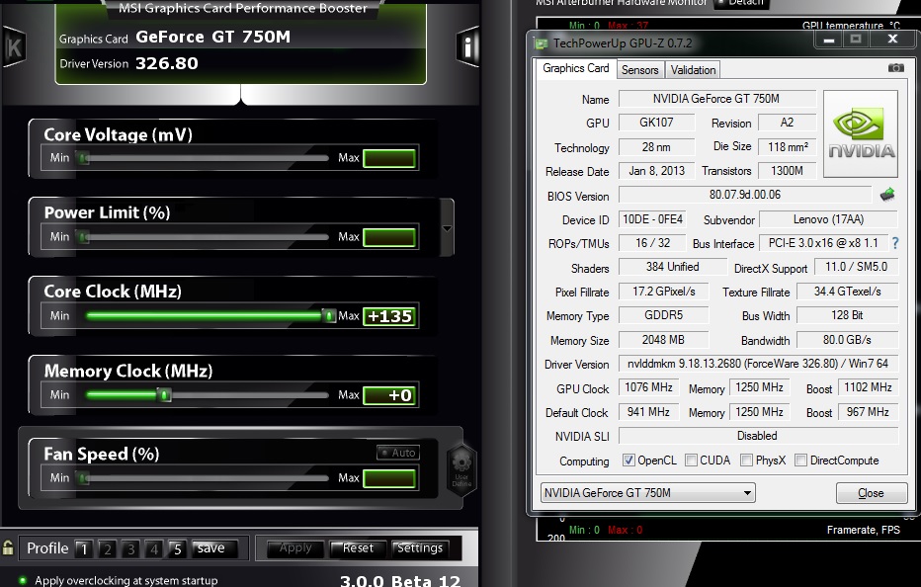921x587 pixels.
Task: Click the Power Limit slider handle
Action: (x=84, y=237)
